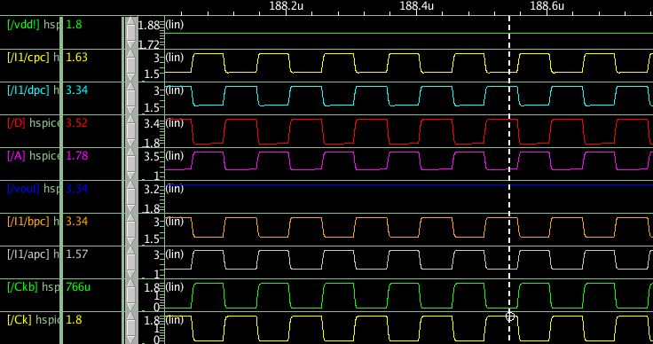Click the 1.78 cursor value for /A
The height and width of the screenshot is (344, 653).
pyautogui.click(x=77, y=156)
